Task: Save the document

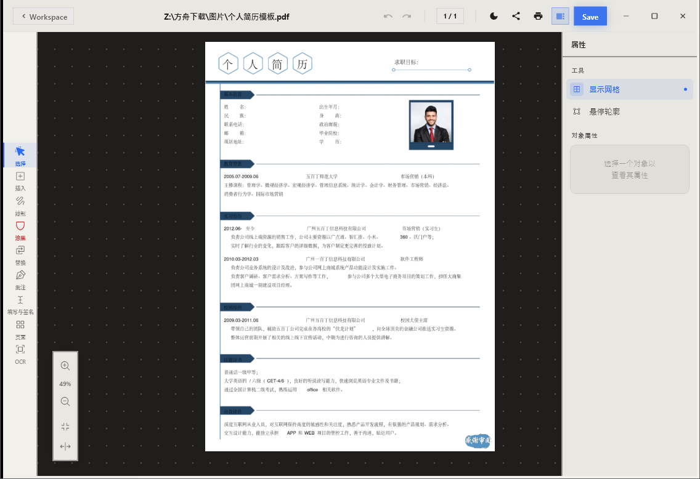Action: 590,17
